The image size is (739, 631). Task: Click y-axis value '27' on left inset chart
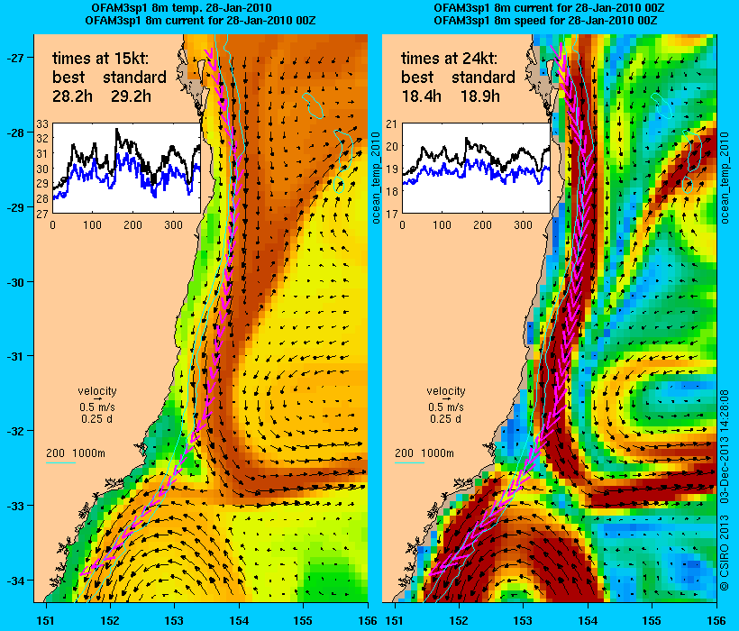coord(43,214)
